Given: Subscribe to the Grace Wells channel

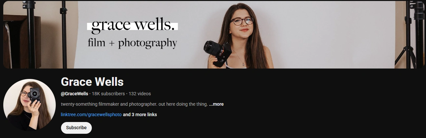Looking at the screenshot, I should point(76,128).
